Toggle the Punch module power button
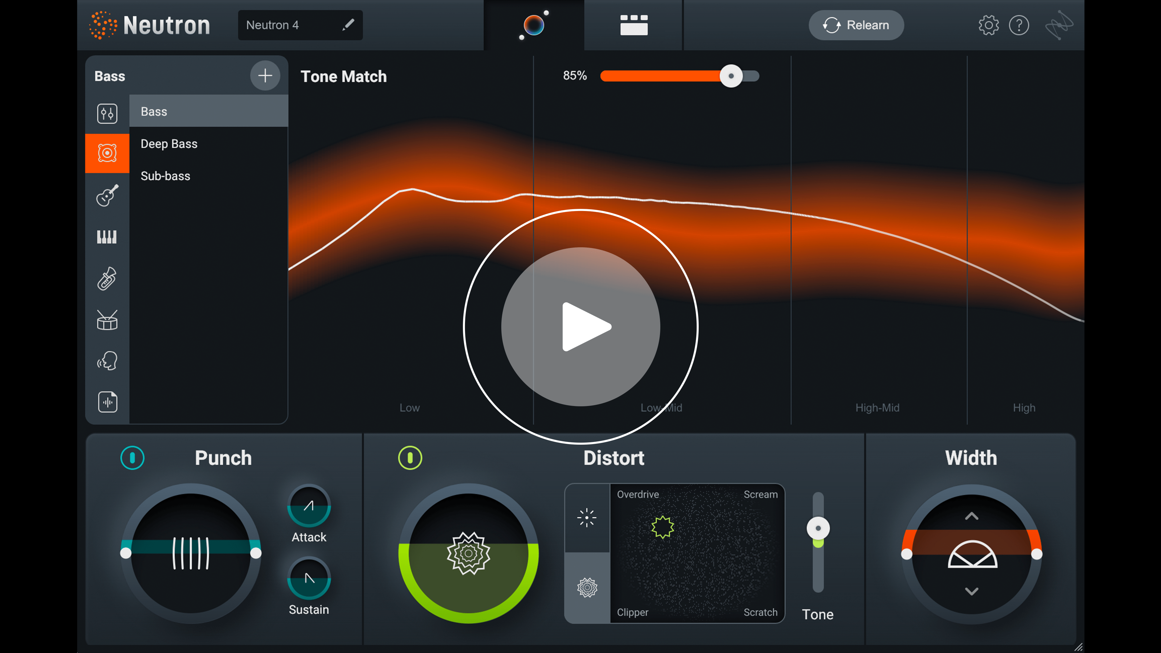 click(132, 458)
